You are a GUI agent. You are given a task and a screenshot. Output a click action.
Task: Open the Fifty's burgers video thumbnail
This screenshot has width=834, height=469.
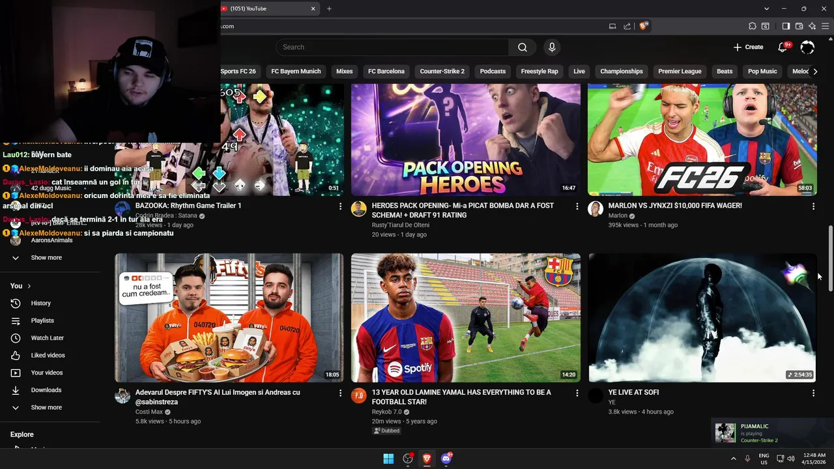click(229, 318)
